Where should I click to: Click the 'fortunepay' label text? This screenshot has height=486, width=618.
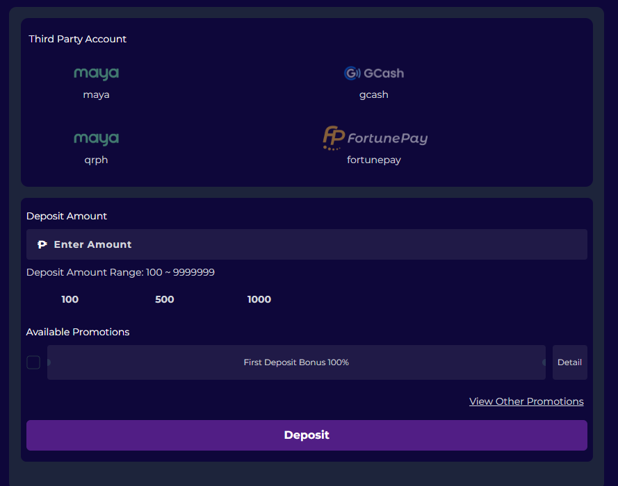click(373, 160)
